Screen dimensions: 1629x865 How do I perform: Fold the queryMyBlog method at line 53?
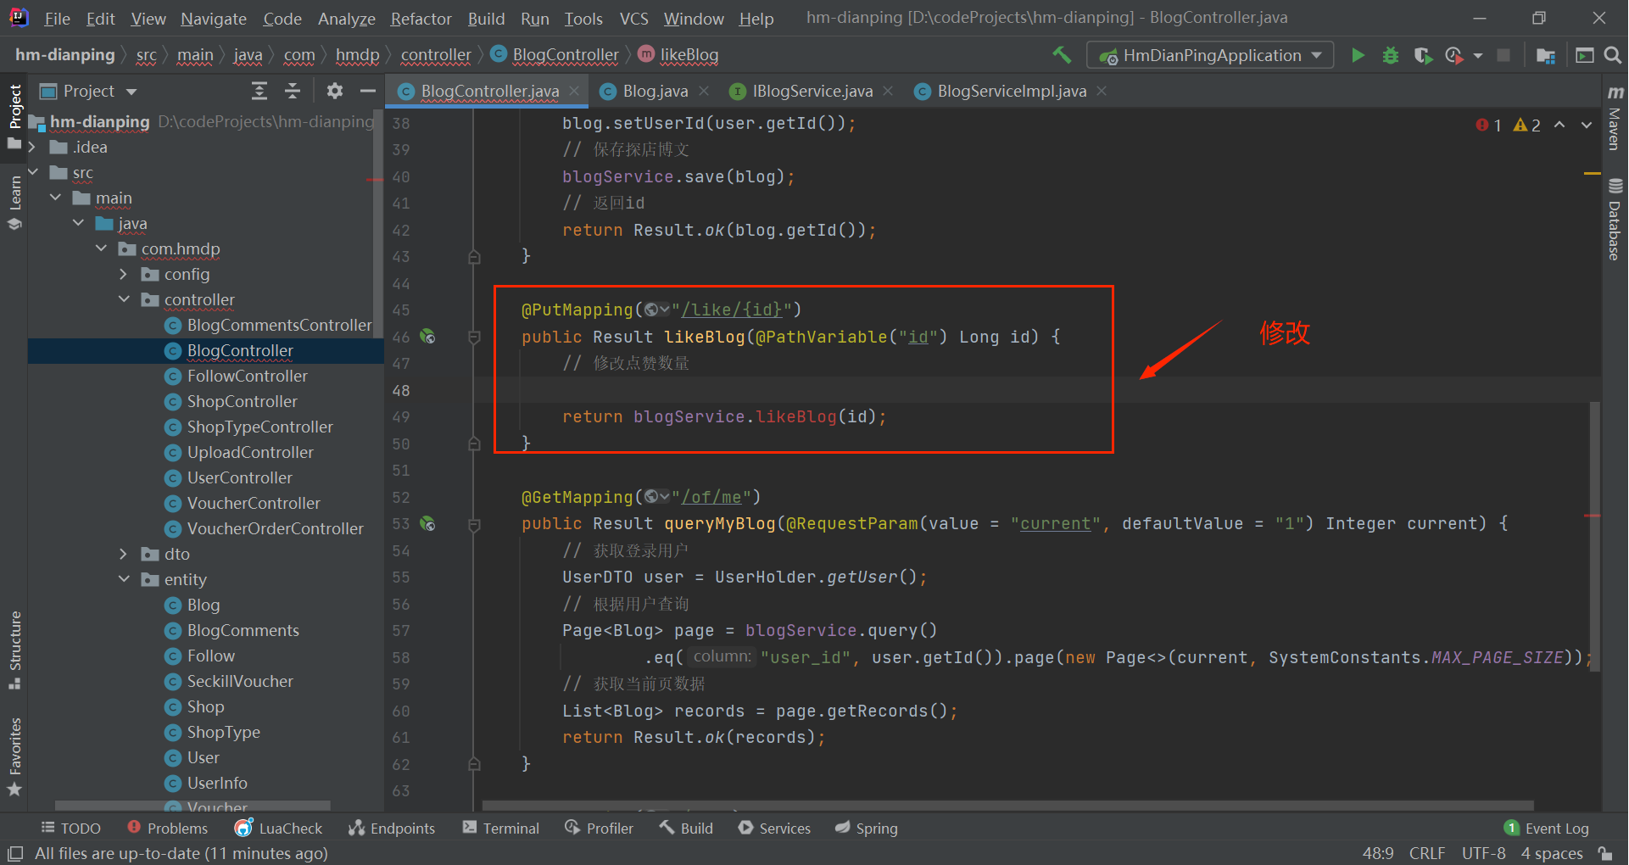(x=475, y=524)
